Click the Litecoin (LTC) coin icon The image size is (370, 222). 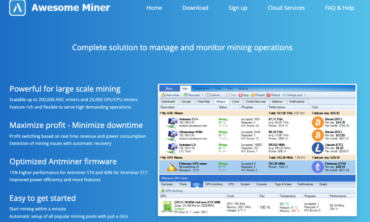coord(318,148)
